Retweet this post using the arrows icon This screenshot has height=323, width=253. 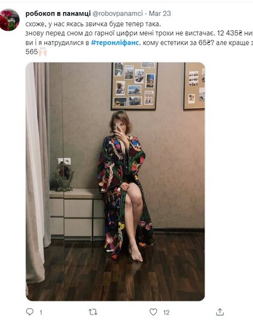click(x=93, y=312)
